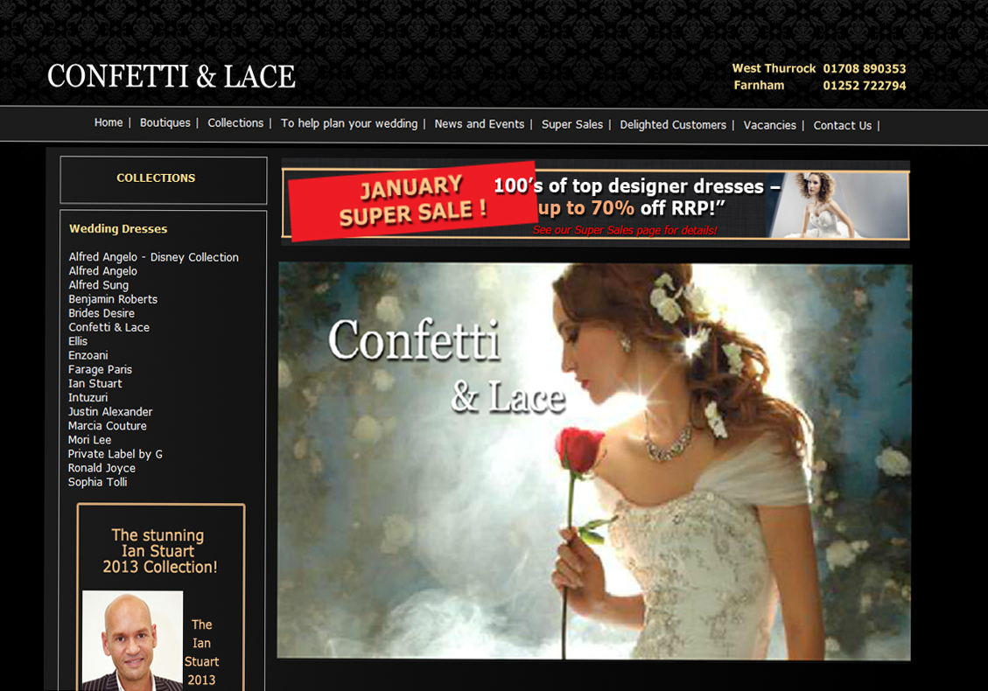The image size is (988, 691).
Task: Open the Home menu item
Action: tap(109, 123)
